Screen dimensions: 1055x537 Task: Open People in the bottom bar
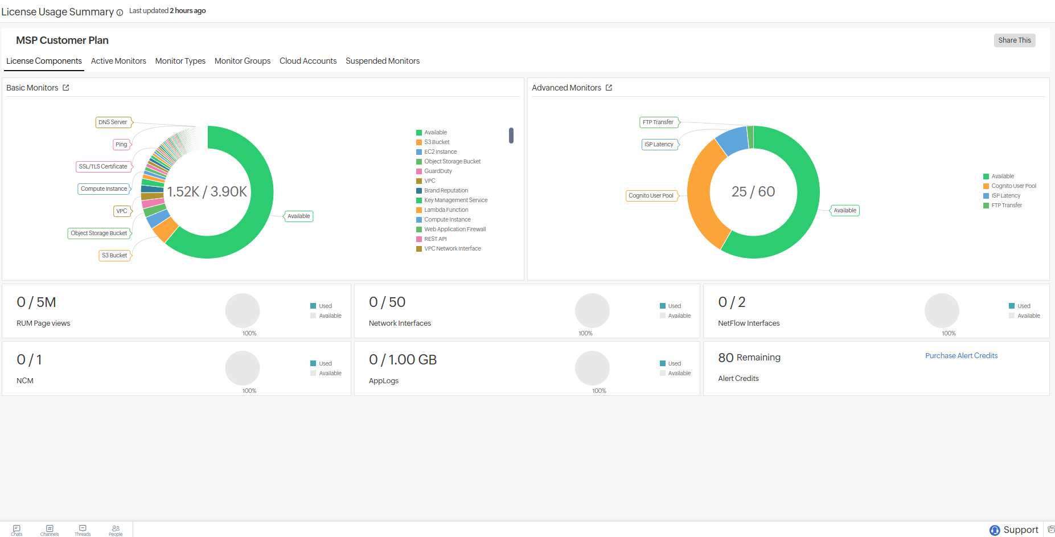point(116,530)
